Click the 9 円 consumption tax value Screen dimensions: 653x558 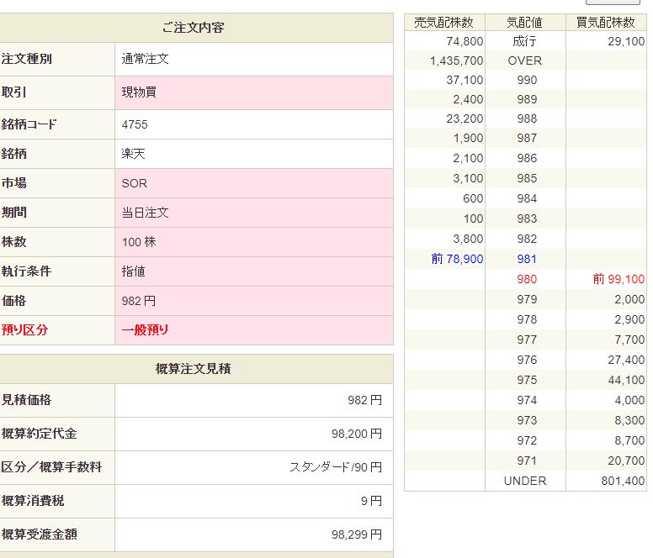coord(371,501)
